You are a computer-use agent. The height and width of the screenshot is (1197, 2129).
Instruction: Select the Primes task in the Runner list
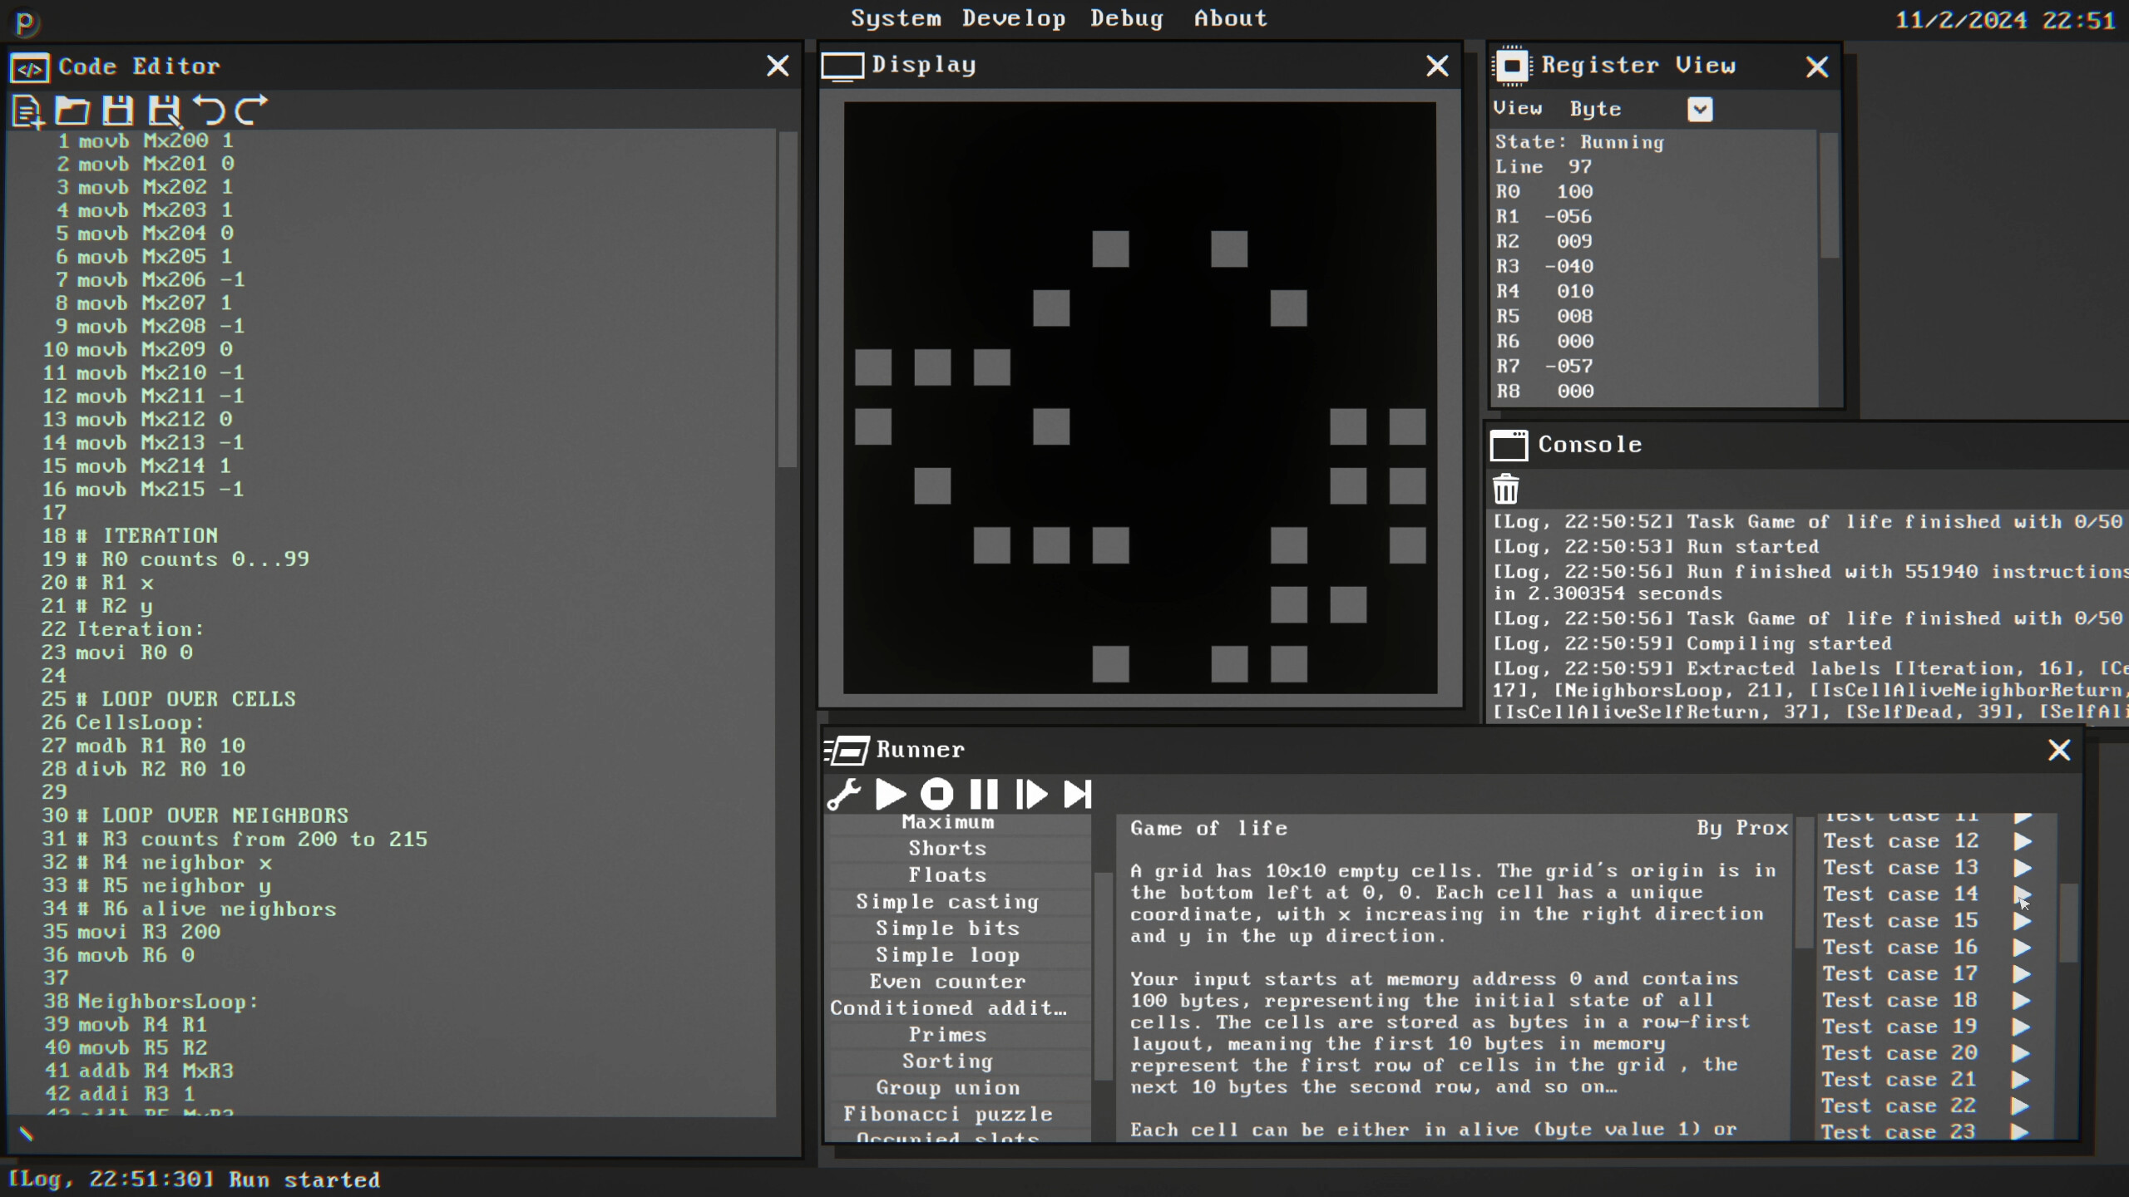(x=947, y=1034)
